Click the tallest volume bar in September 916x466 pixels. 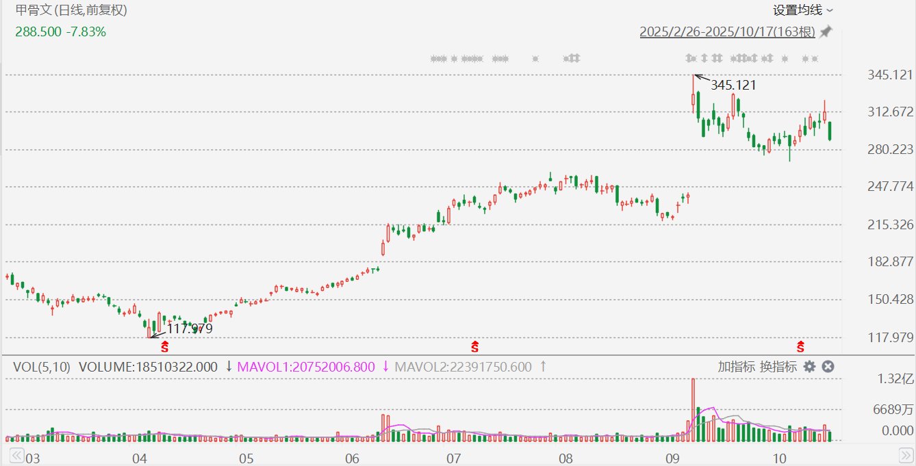click(693, 409)
